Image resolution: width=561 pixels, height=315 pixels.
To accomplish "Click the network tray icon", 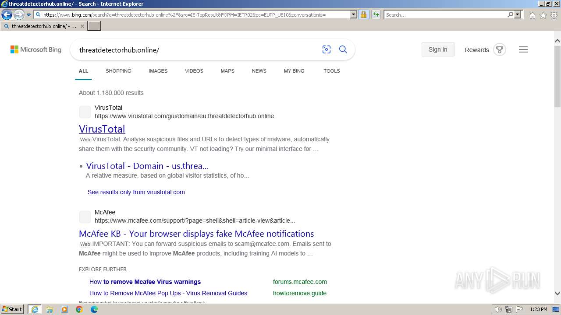I will pos(509,309).
